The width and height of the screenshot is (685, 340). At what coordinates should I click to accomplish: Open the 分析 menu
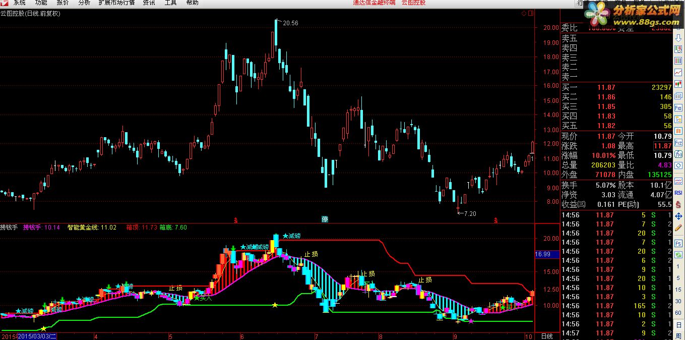point(84,3)
